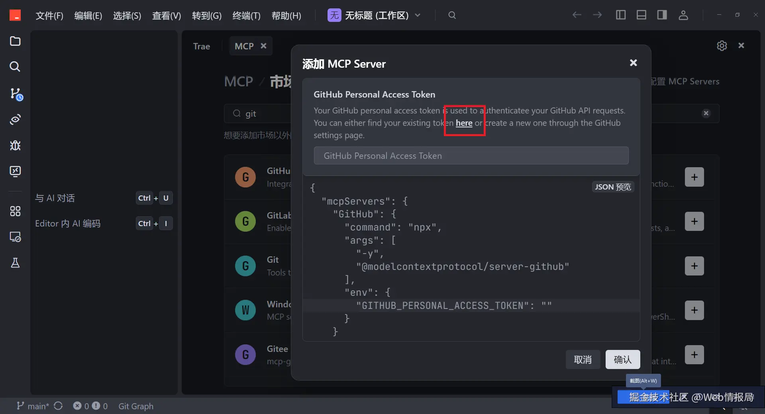The image size is (765, 414).
Task: Focus the GitHub Personal Access Token field
Action: tap(471, 156)
